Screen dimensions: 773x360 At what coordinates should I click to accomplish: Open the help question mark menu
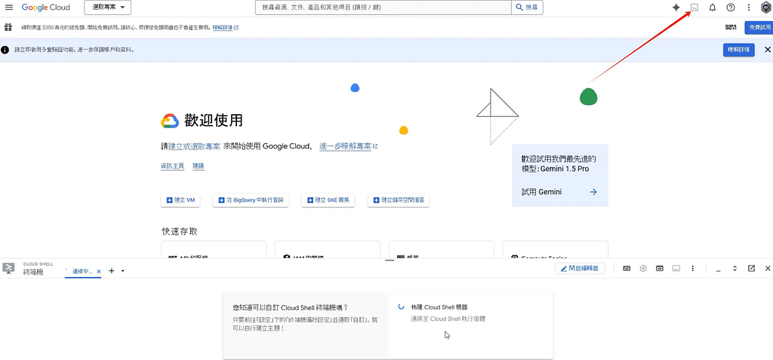(x=731, y=8)
